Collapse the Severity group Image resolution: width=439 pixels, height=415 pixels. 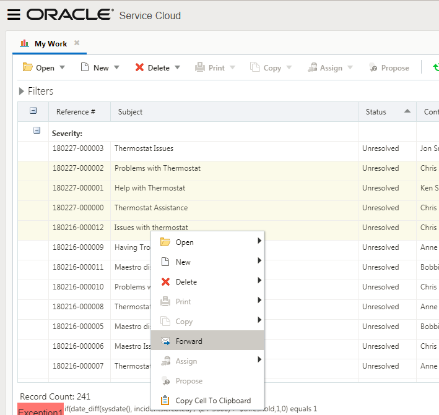(37, 131)
